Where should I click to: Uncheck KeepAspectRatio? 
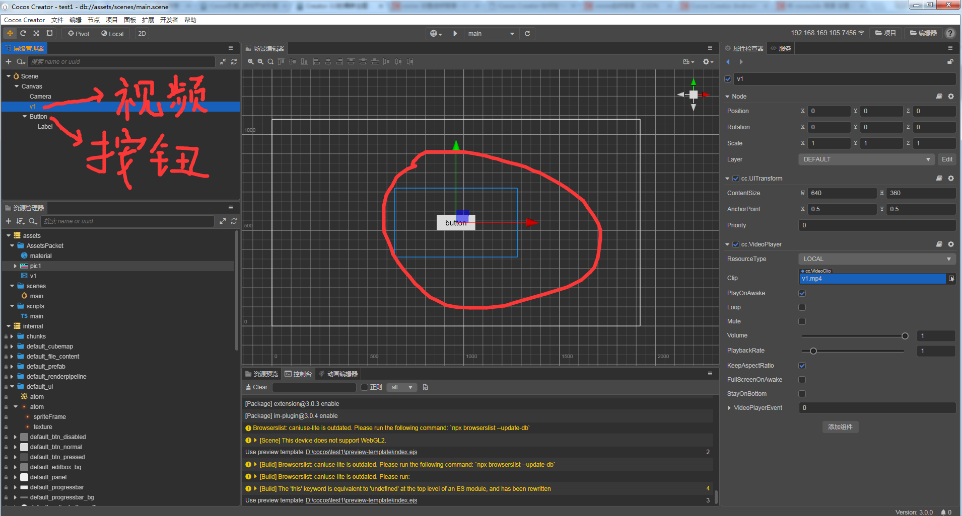(802, 366)
